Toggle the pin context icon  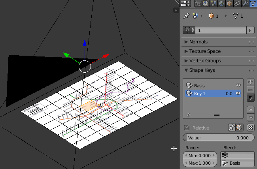(186, 16)
